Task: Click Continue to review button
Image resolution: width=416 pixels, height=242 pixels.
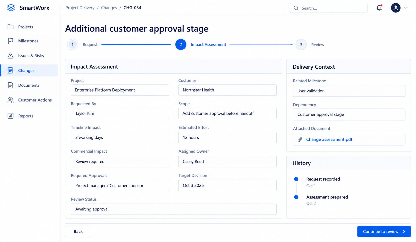Action: (384, 232)
